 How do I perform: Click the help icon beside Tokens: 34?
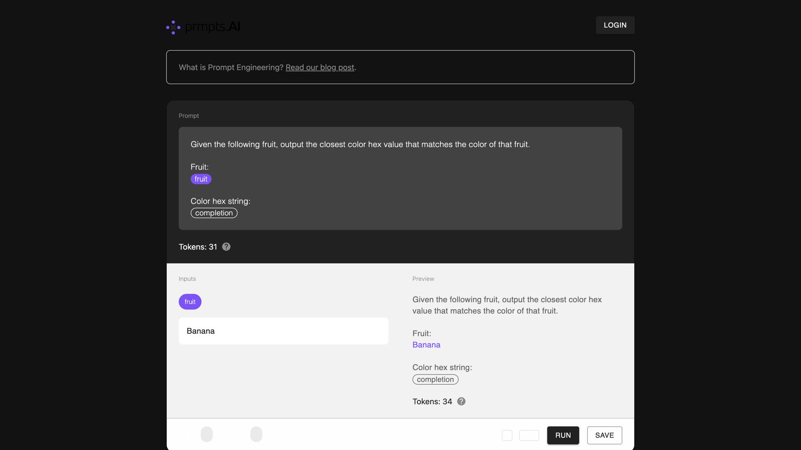pos(461,402)
